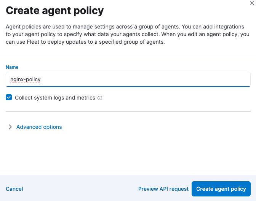Click the 'Name' field label
Image resolution: width=256 pixels, height=201 pixels.
point(12,67)
